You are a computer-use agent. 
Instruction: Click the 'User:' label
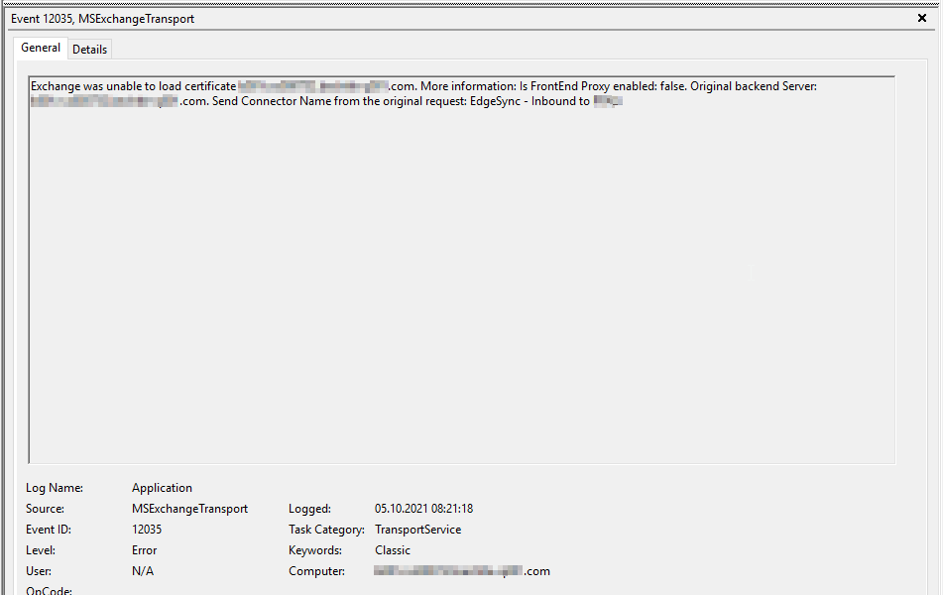click(x=39, y=571)
